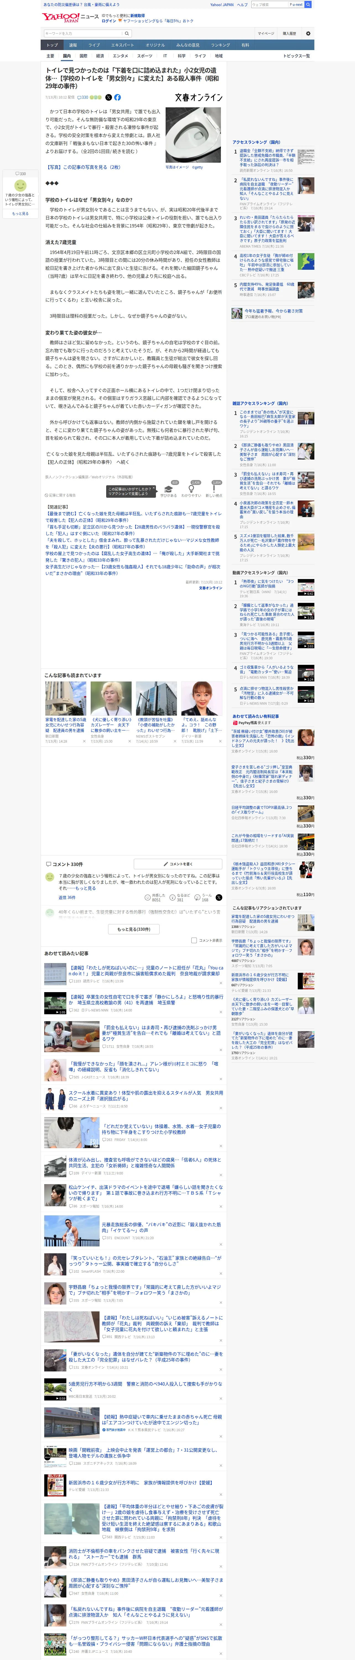Click the 文春オンライン publisher logo

pyautogui.click(x=199, y=97)
